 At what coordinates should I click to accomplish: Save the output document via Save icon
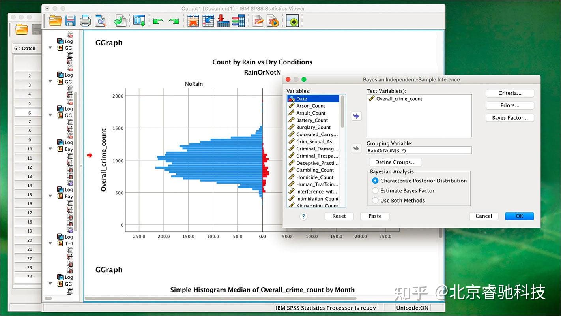[70, 21]
